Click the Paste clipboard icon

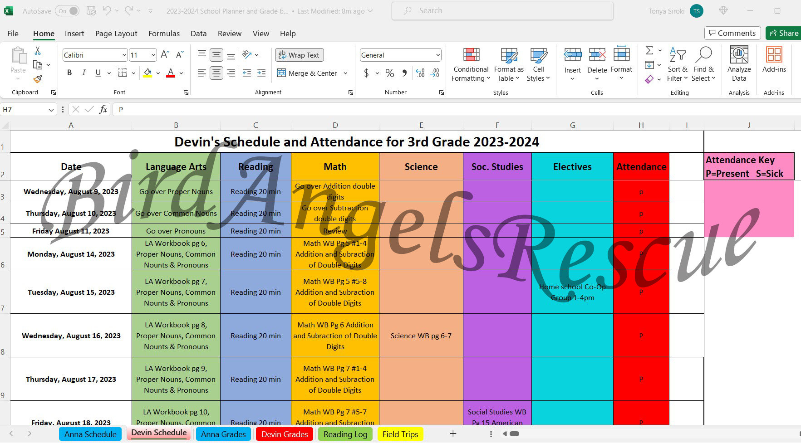click(18, 55)
